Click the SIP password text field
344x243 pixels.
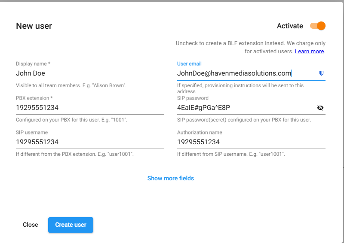[245, 108]
